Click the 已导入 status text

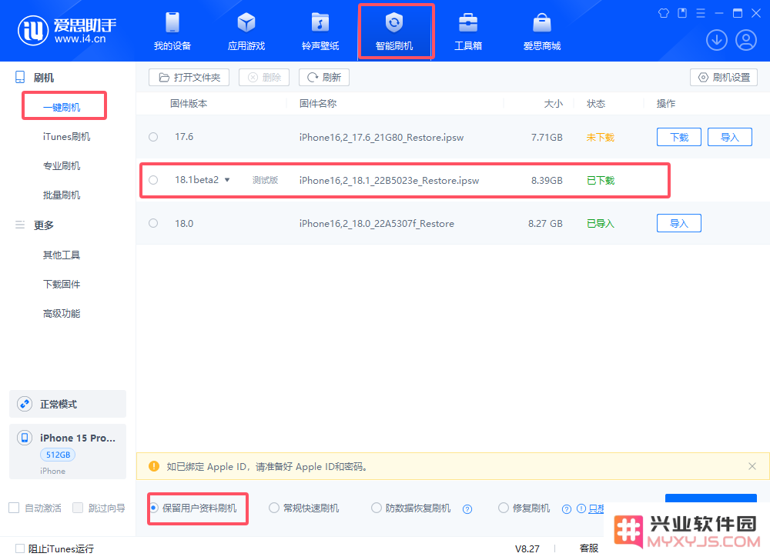tap(600, 224)
